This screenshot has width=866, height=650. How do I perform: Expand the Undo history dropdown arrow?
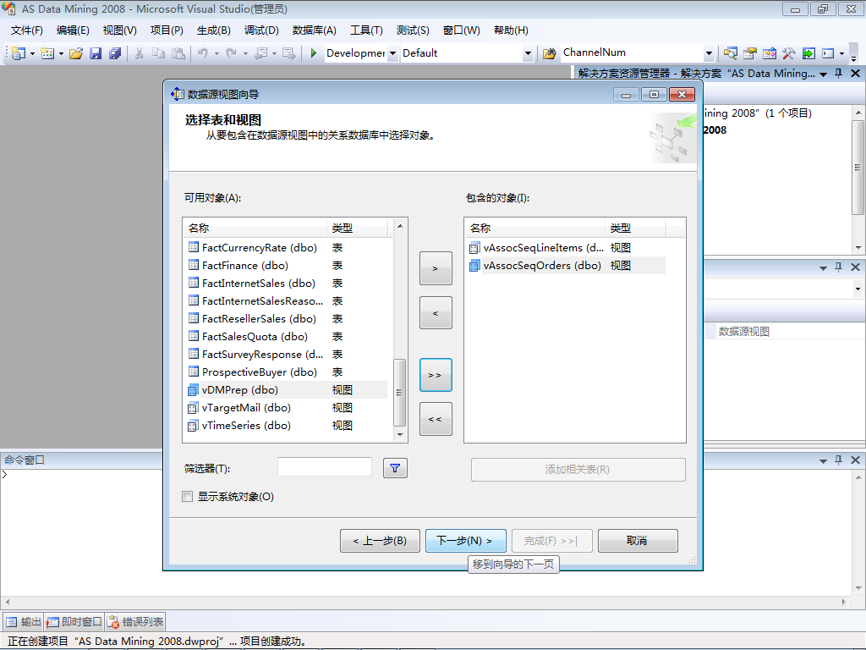(216, 53)
